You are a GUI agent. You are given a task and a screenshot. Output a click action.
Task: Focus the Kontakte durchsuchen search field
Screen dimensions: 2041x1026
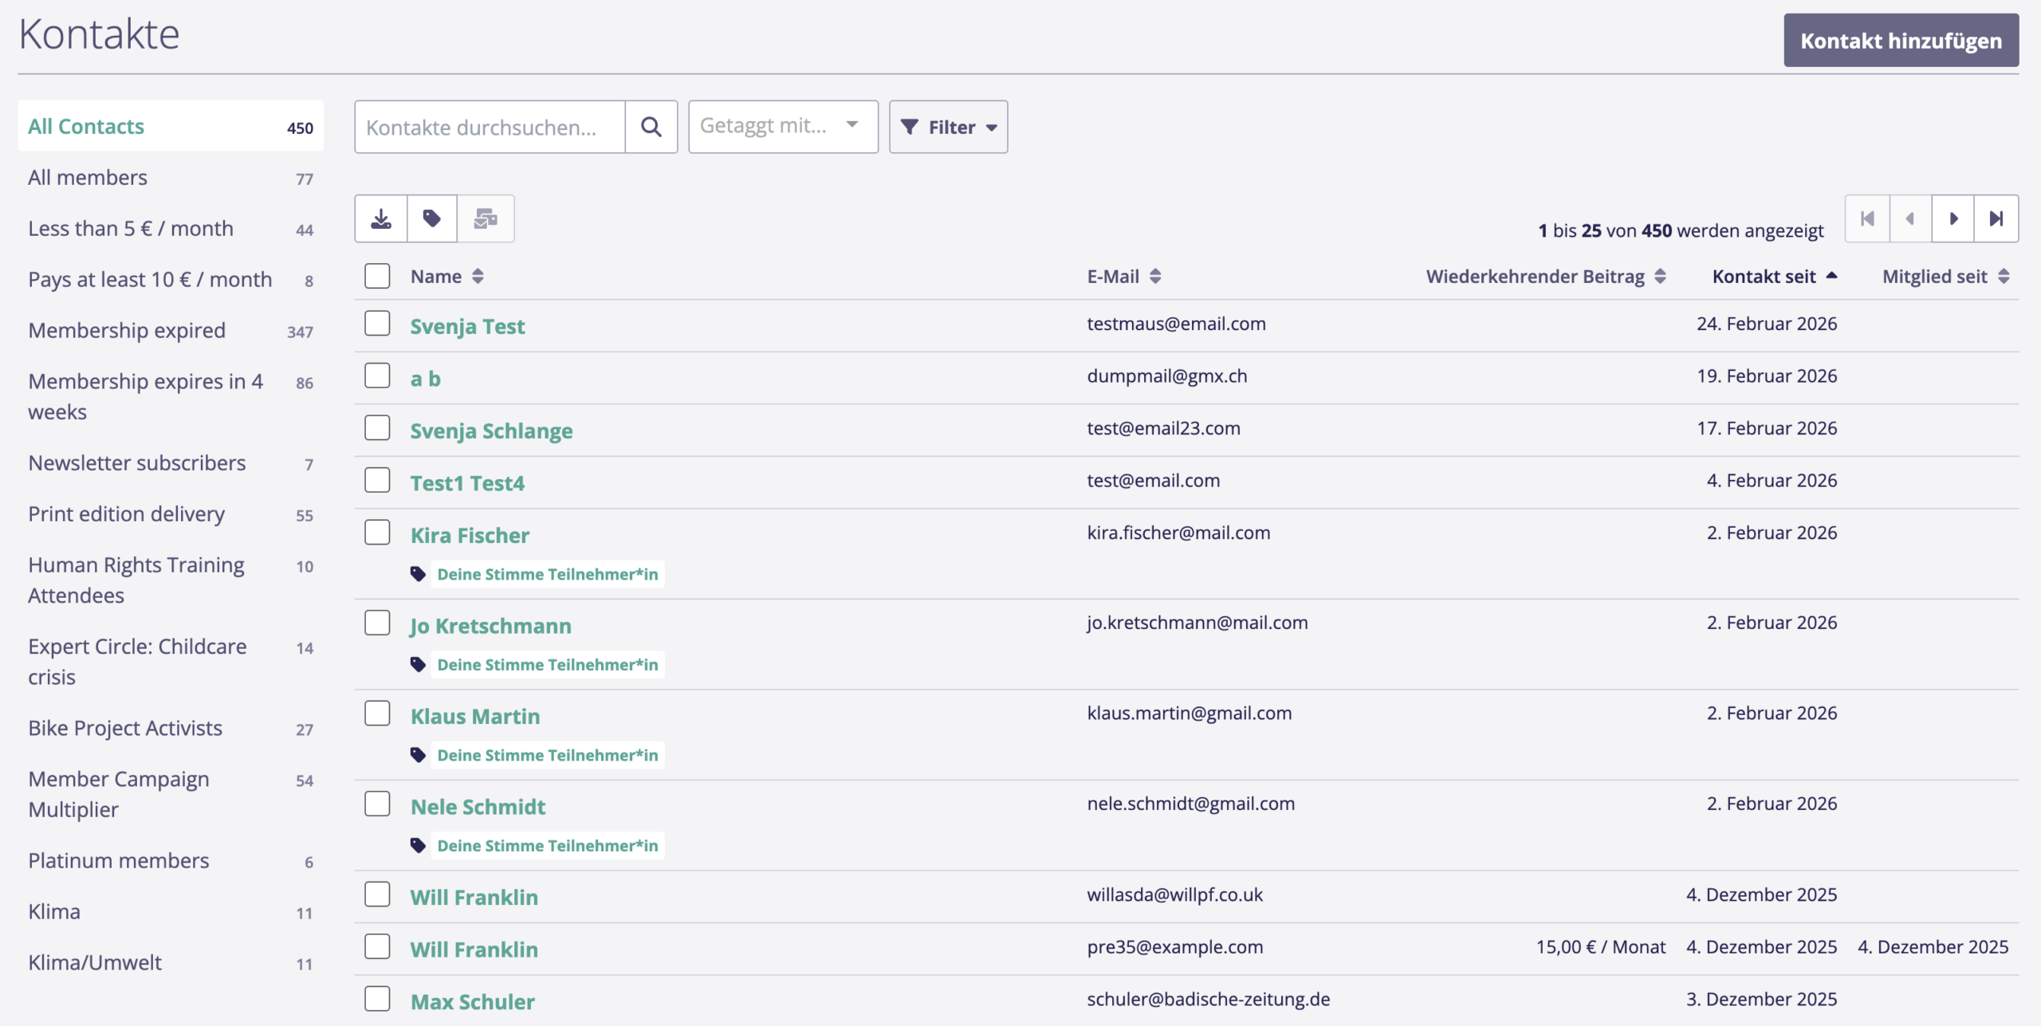pyautogui.click(x=490, y=127)
